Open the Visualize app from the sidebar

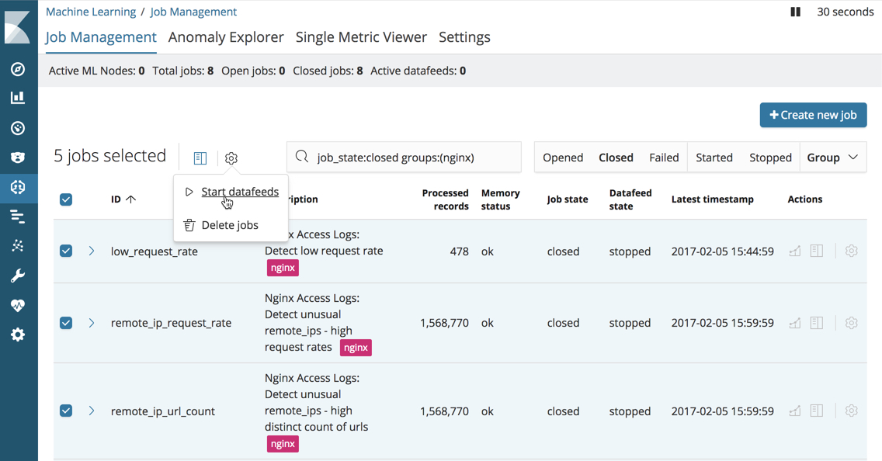[x=17, y=97]
